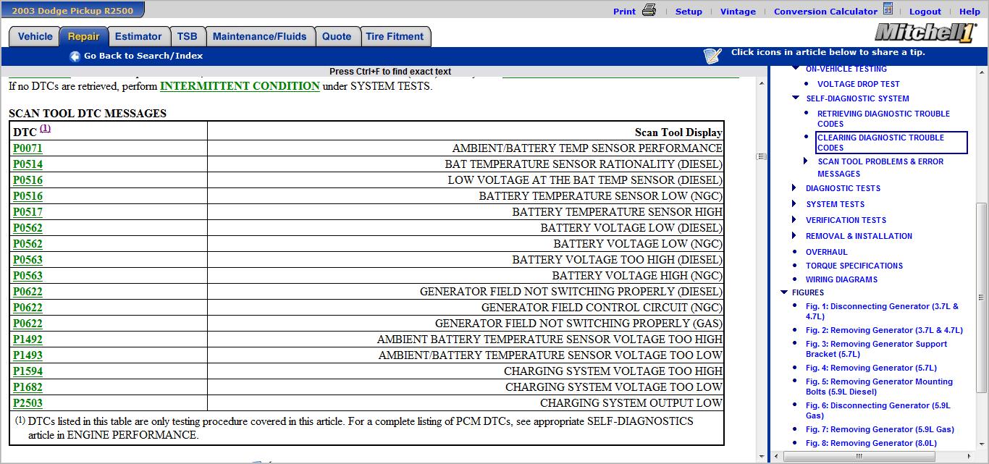Open Fig. 3 Generator Support Bracket

click(876, 349)
